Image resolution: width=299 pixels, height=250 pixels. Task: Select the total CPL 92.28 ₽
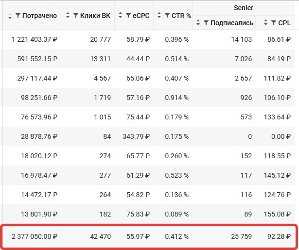coord(279,236)
